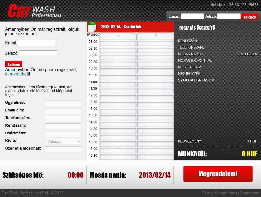Click the Belépés button in the header

pyautogui.click(x=250, y=17)
